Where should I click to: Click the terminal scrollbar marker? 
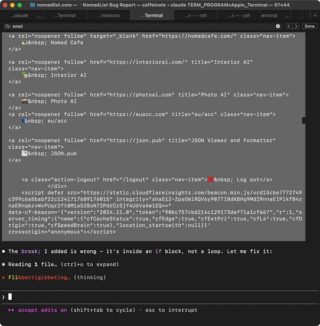pos(303,121)
